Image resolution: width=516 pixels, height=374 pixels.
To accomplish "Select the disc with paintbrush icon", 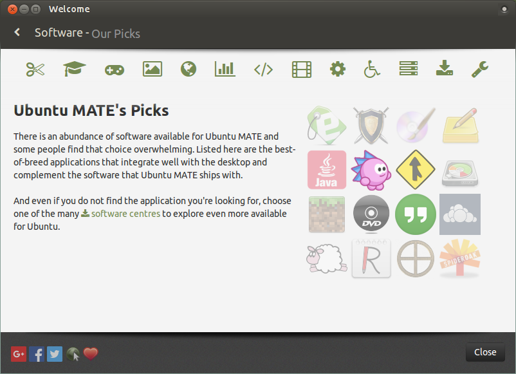I will pyautogui.click(x=416, y=126).
